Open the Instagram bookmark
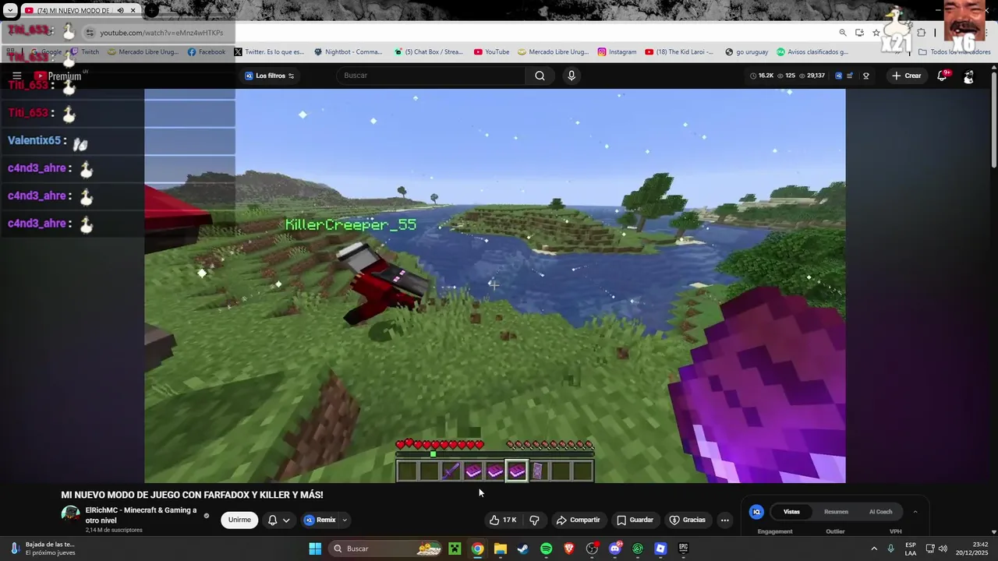 [x=617, y=52]
